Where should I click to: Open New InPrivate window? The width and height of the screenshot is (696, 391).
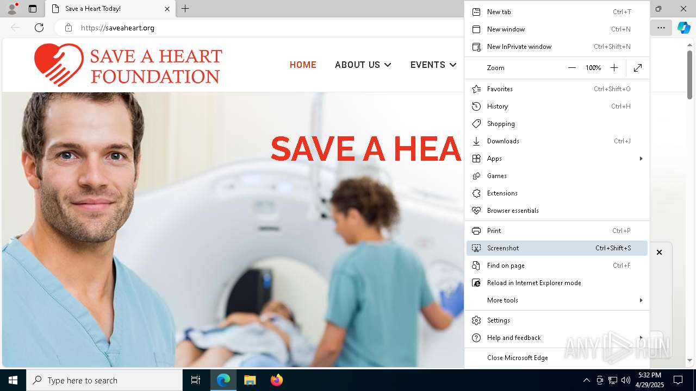[557, 47]
